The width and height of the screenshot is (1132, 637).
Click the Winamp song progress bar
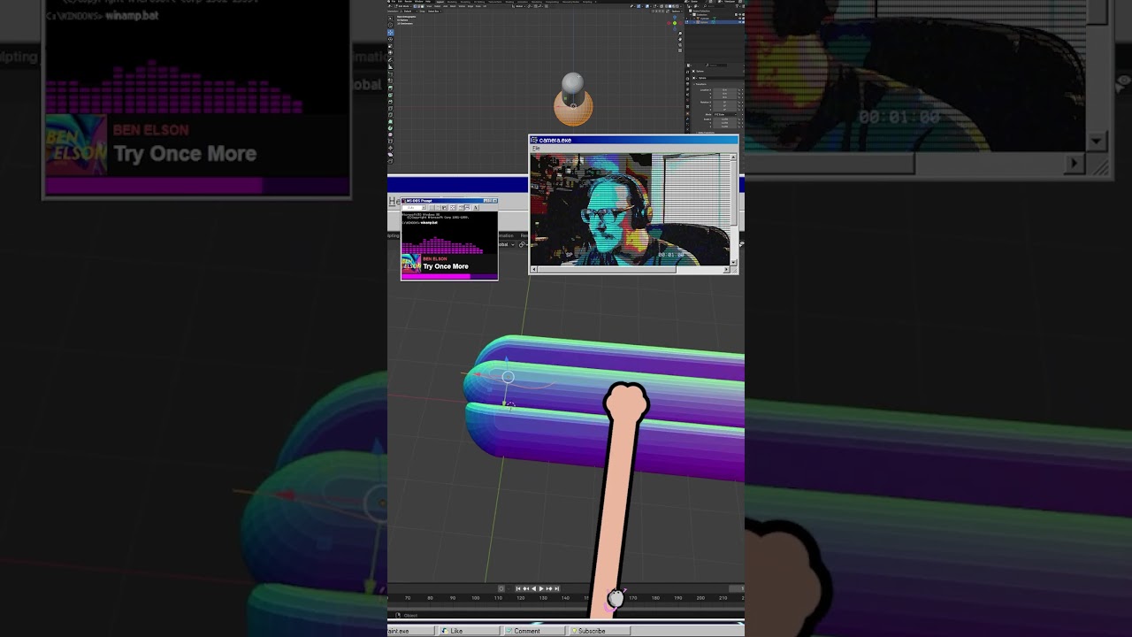point(449,276)
